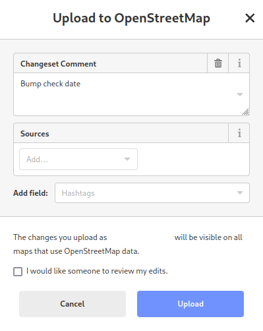Image resolution: width=263 pixels, height=331 pixels.
Task: Focus the 'Bump check date' comment text area
Action: click(131, 94)
